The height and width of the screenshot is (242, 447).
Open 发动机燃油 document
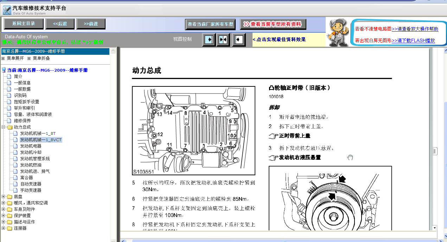31,165
